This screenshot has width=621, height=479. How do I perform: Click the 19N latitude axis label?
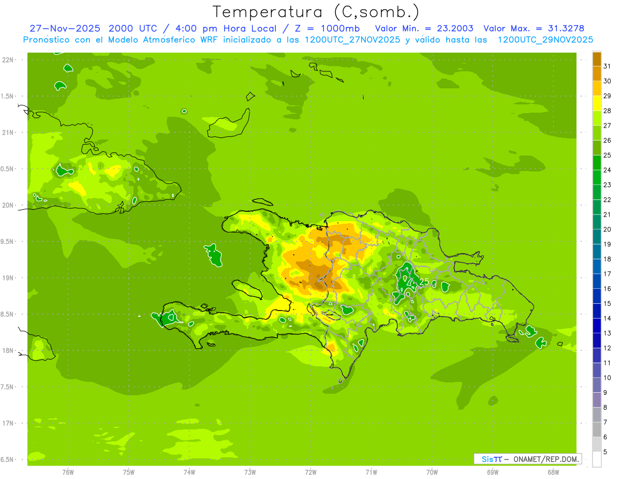point(7,277)
